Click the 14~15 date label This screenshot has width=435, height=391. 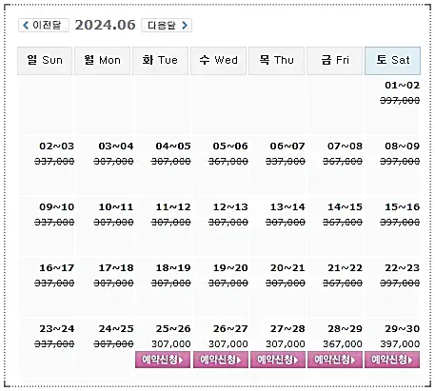(345, 207)
